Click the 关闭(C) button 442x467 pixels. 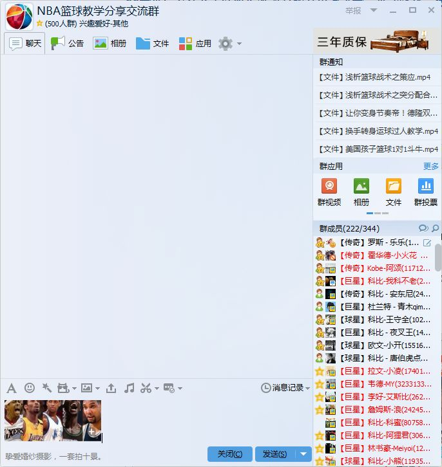230,454
